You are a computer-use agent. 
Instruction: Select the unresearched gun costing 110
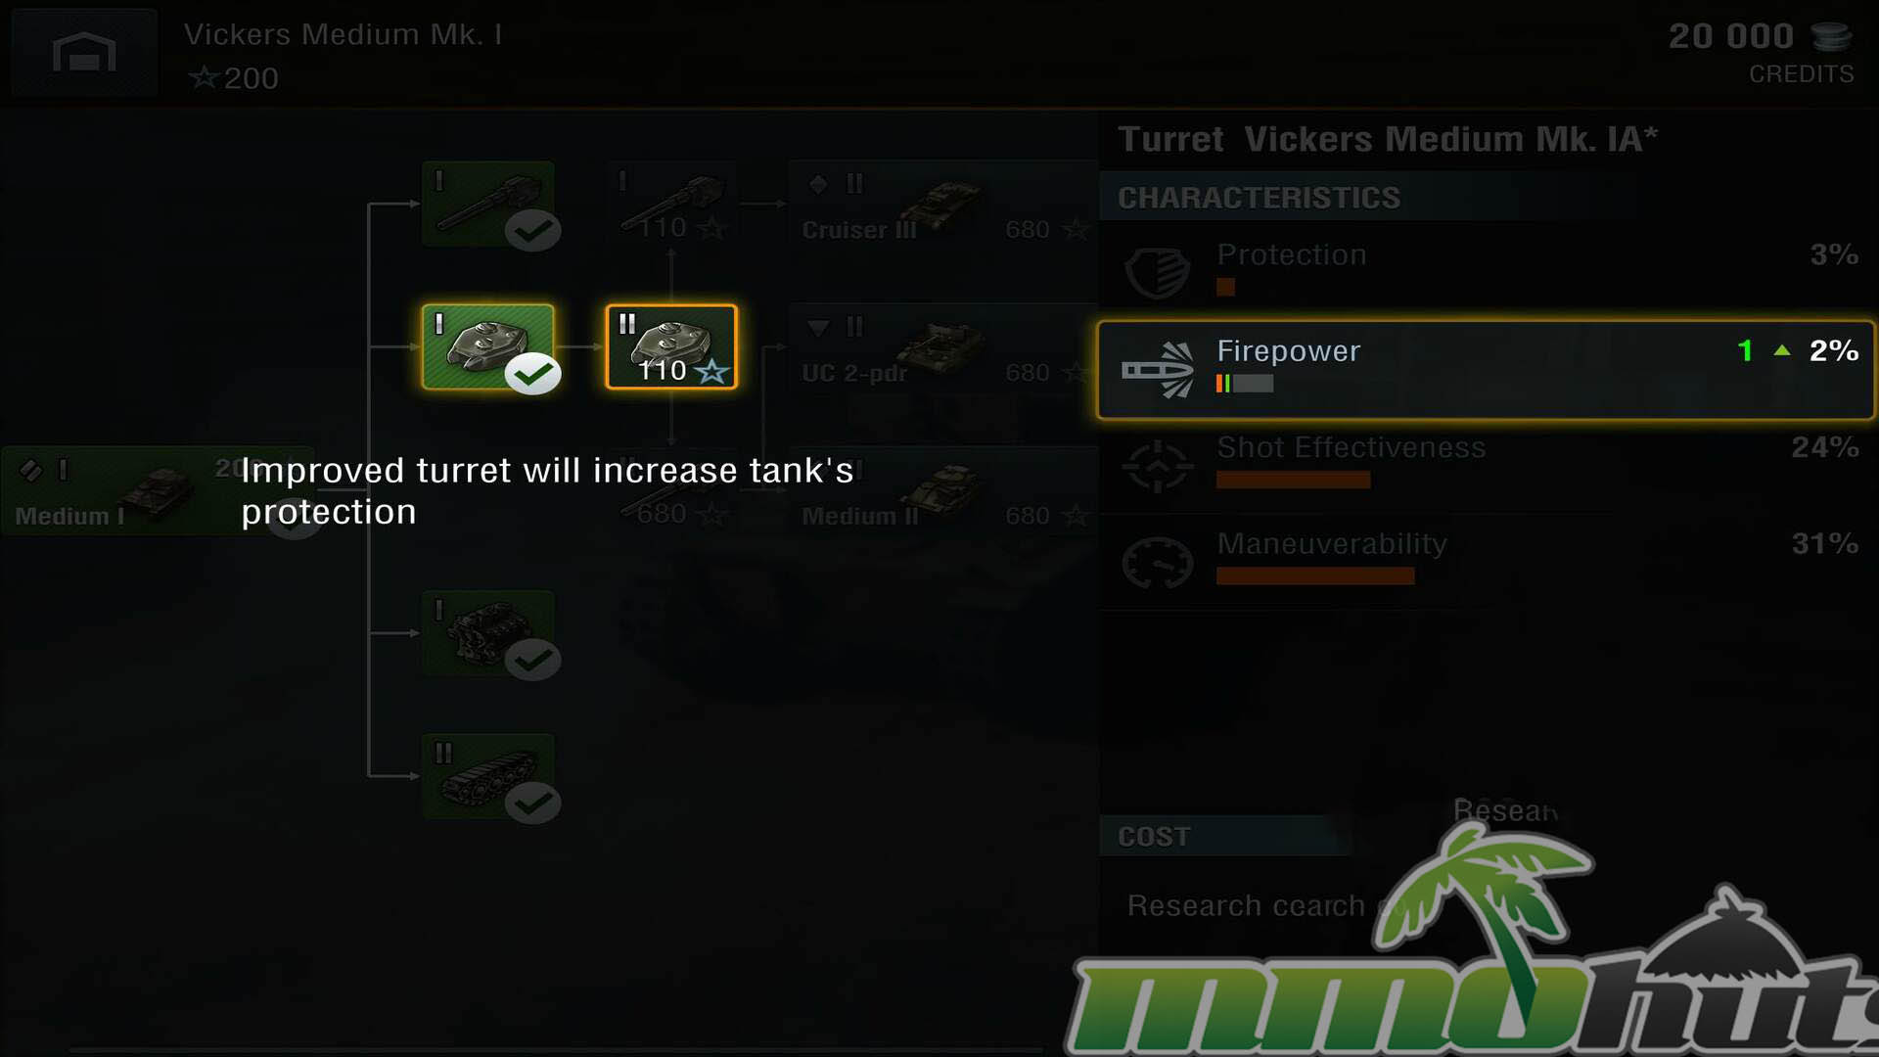click(x=671, y=204)
